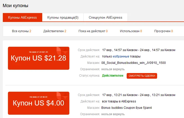Click the US $4.00 coupon card
184x118 pixels.
39,103
